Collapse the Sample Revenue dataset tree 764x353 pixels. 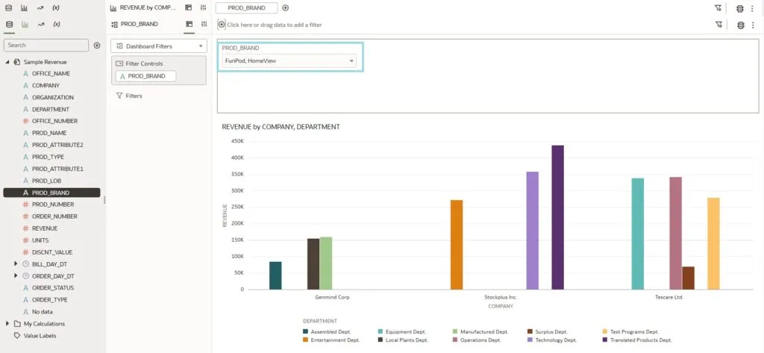coord(7,62)
